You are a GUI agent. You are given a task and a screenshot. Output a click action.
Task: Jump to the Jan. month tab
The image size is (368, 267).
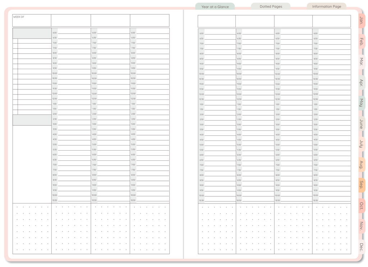[x=361, y=20]
